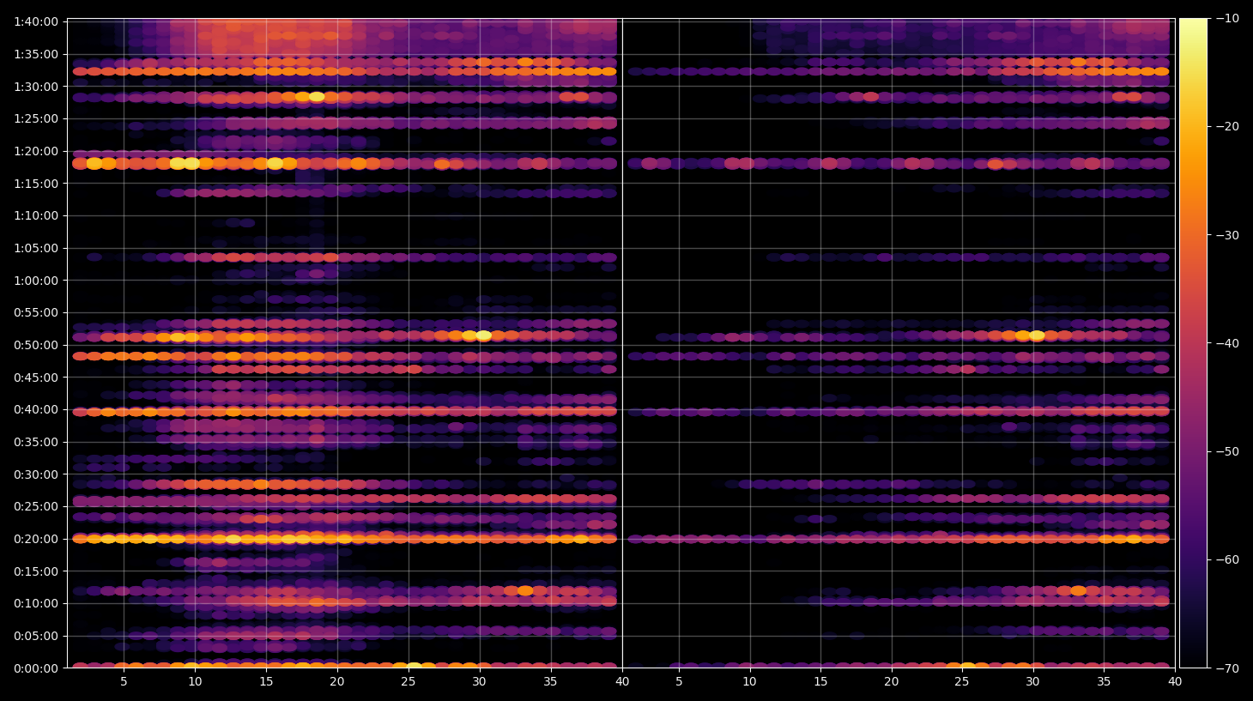Click the inferno colorbar gradient strip

(x=1193, y=343)
